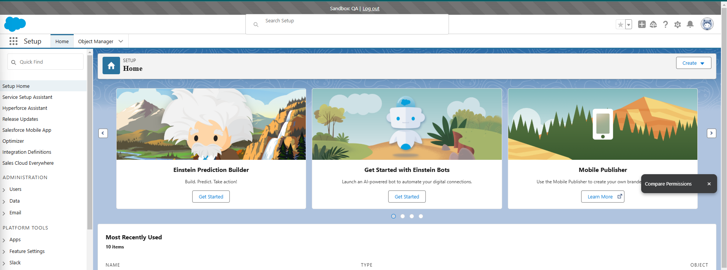Switch to the Object Manager tab
The width and height of the screenshot is (727, 270).
point(96,41)
